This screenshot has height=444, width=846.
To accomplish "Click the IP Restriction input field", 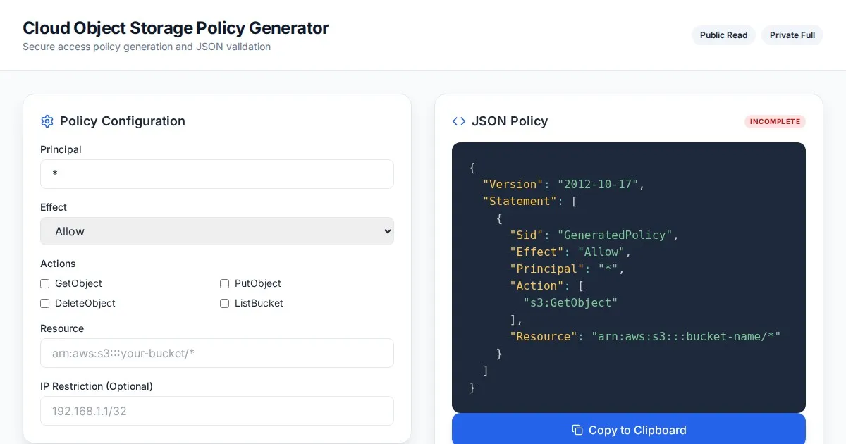I will (217, 411).
